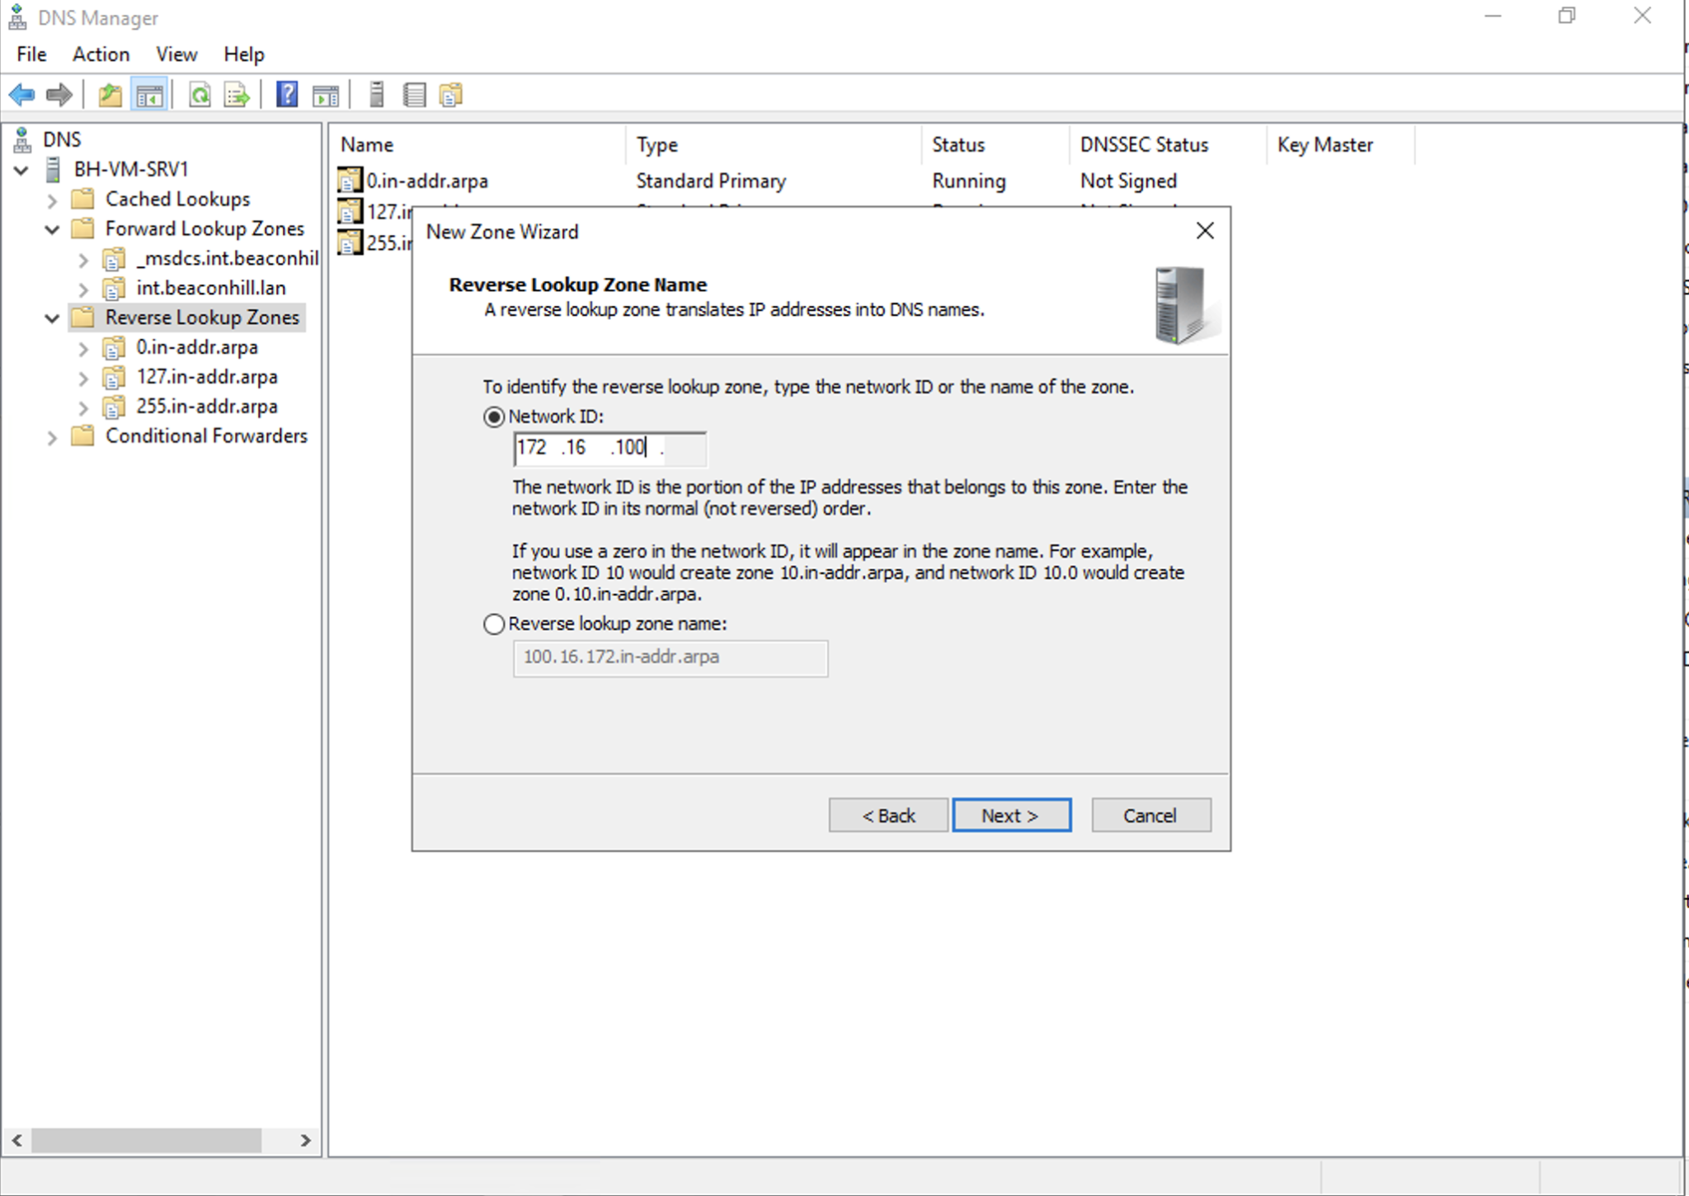This screenshot has width=1689, height=1196.
Task: Click the DNS root icon in the tree
Action: 22,139
